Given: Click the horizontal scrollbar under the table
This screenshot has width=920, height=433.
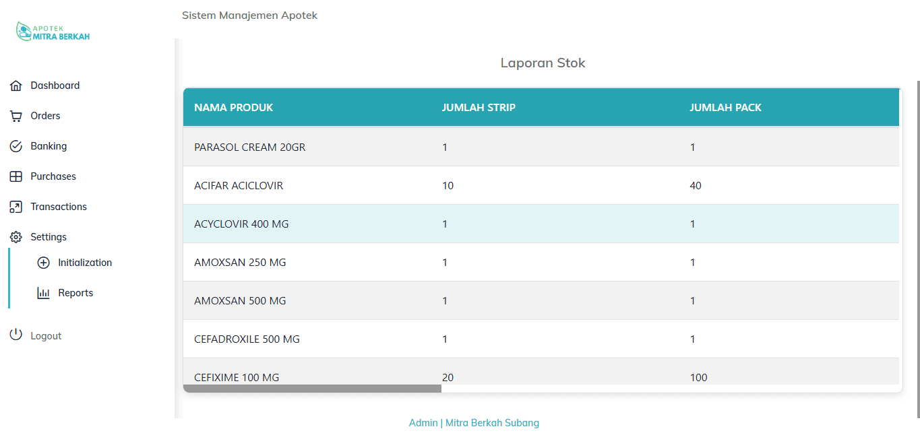Looking at the screenshot, I should pos(312,389).
